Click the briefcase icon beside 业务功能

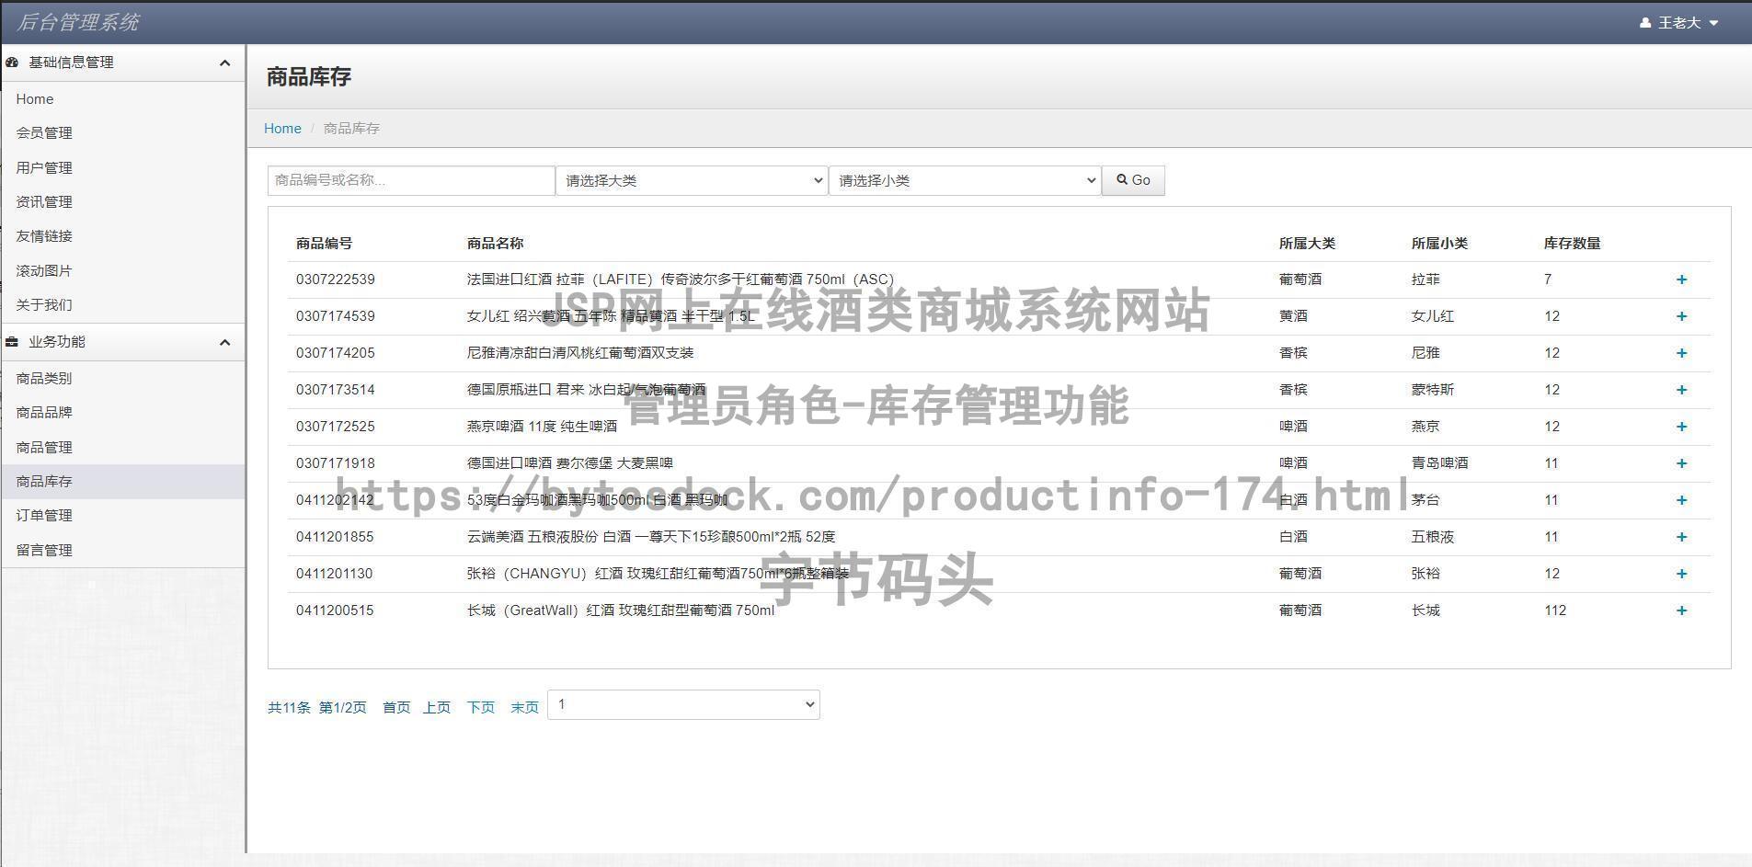pyautogui.click(x=12, y=342)
